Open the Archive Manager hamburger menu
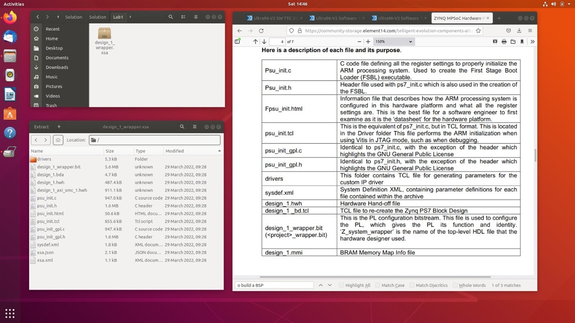Screen dimensions: 575x323 (195, 127)
